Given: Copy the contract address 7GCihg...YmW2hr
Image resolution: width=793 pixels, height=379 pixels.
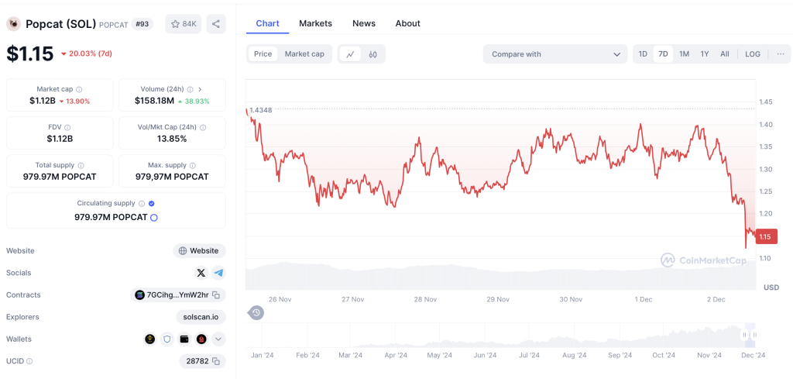Looking at the screenshot, I should 216,295.
